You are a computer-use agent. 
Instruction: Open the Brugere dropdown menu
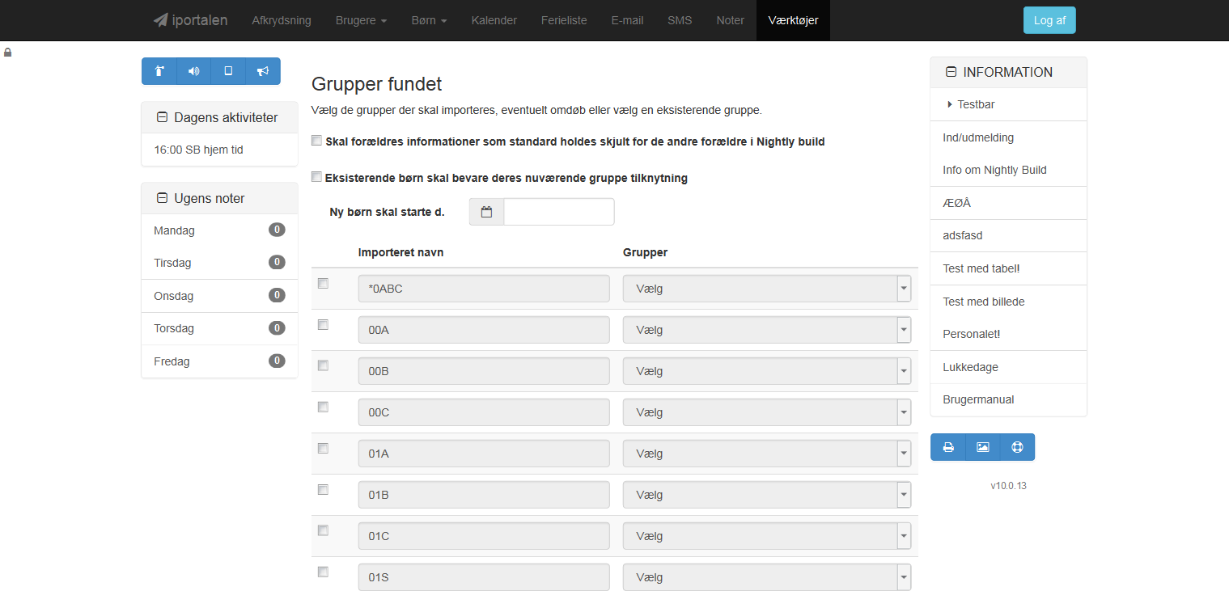[x=361, y=20]
